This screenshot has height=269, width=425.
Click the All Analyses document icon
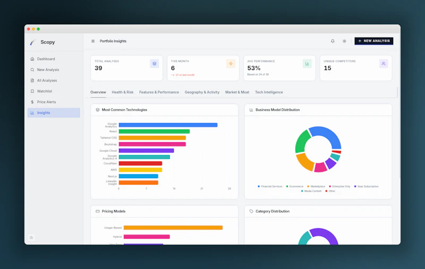click(32, 80)
